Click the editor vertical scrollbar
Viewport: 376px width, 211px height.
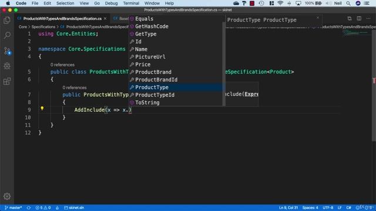tap(374, 86)
